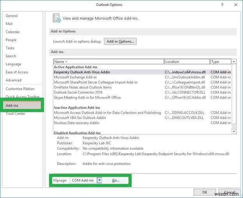Select Outlook Social Connector 2016 row
The image size is (243, 198).
point(142,92)
